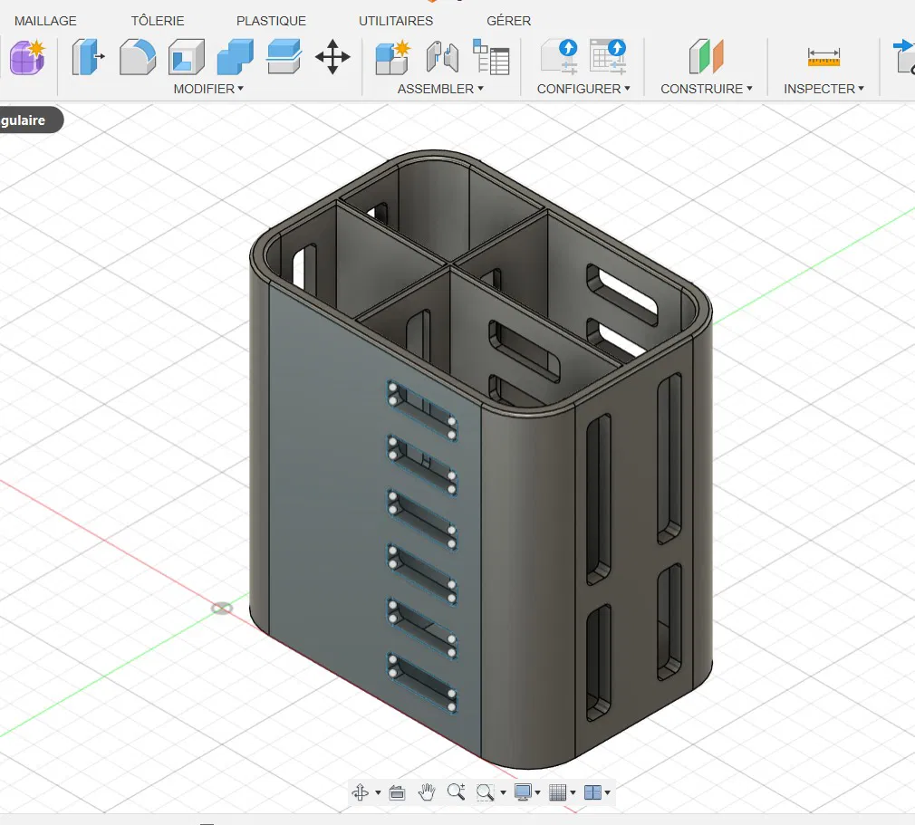Viewport: 915px width, 825px height.
Task: Expand the CONSTRUIRE dropdown menu
Action: click(x=707, y=89)
